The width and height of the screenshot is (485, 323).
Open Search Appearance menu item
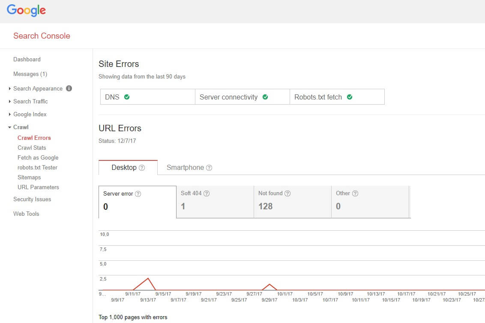pos(38,88)
